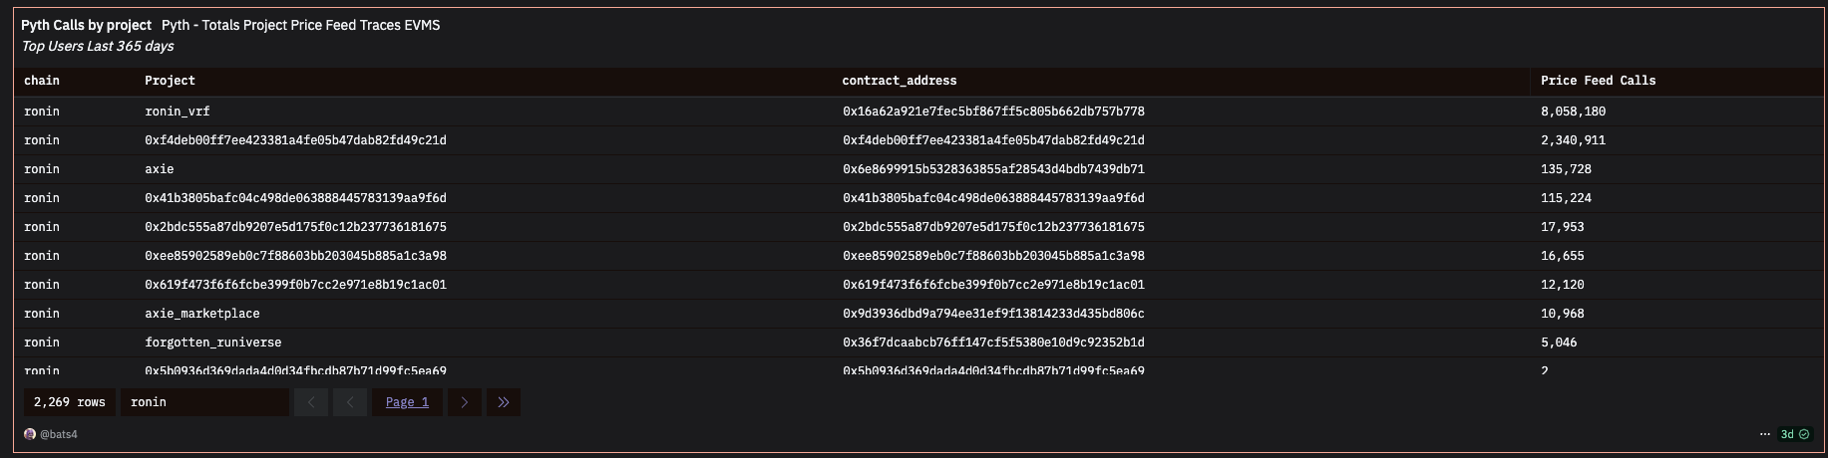Screen dimensions: 1828x458
Task: Select the ronin_vrf project cell
Action: click(x=178, y=112)
